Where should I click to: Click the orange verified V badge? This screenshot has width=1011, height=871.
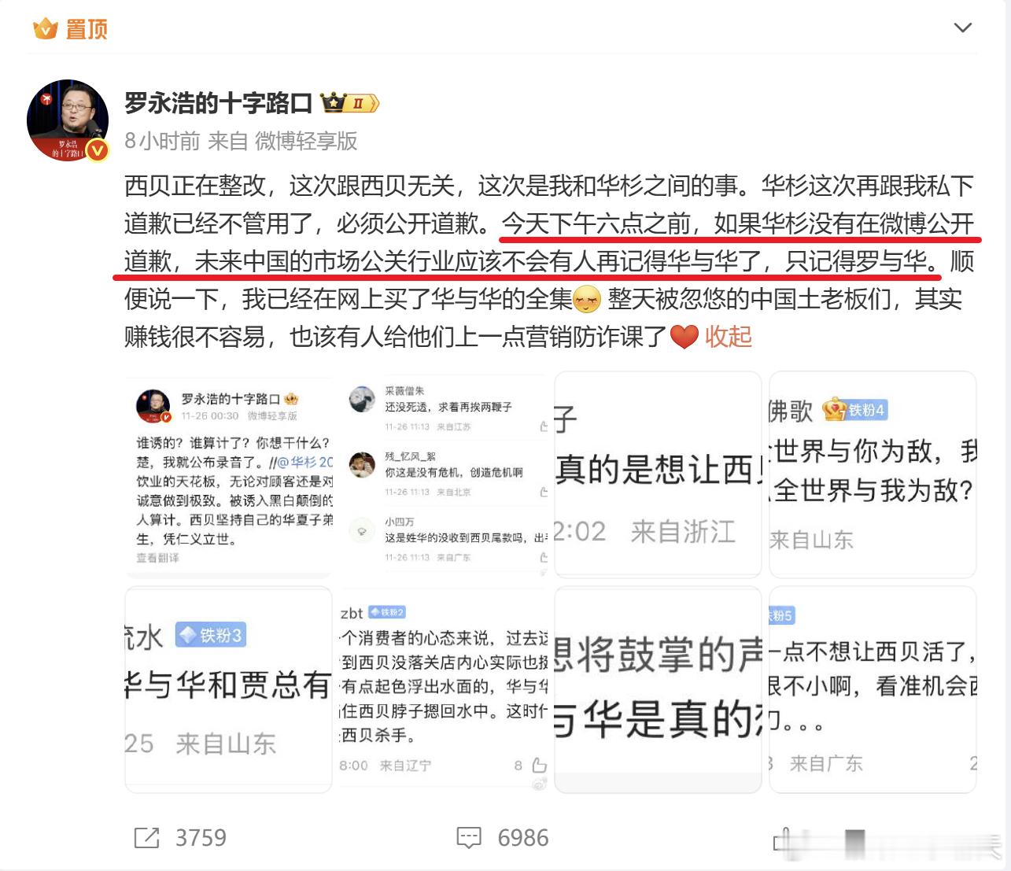[x=98, y=149]
